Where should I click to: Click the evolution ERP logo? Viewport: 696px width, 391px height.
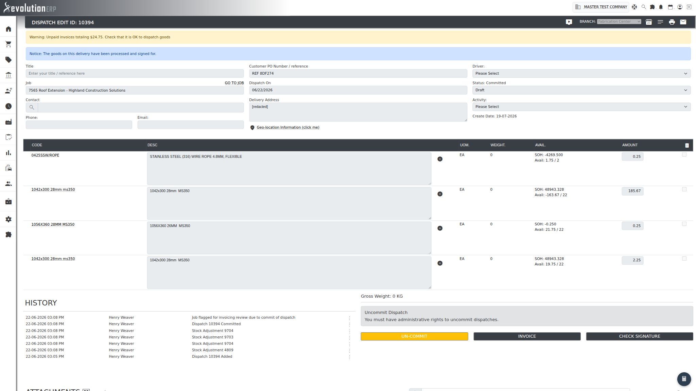tap(30, 7)
